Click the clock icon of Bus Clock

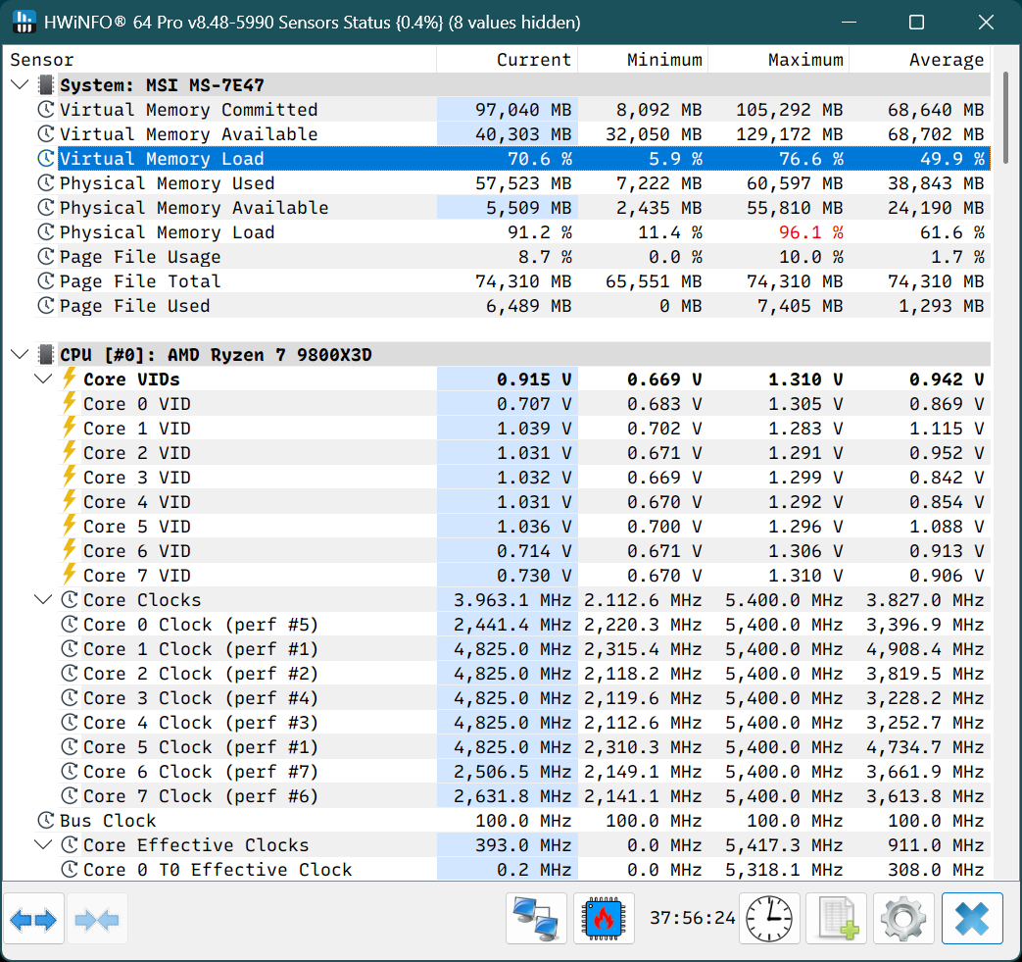tap(46, 821)
